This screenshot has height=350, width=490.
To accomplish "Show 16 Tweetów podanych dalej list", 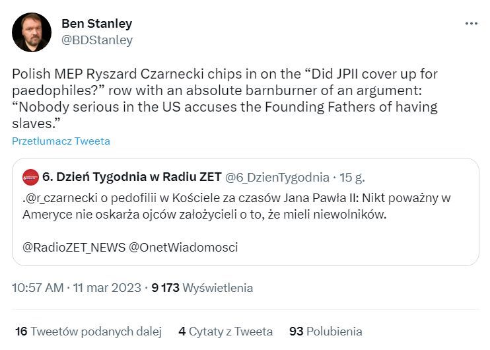I will point(88,332).
